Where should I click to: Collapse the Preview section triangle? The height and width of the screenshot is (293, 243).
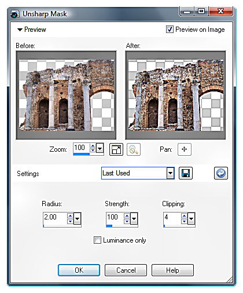click(x=20, y=30)
